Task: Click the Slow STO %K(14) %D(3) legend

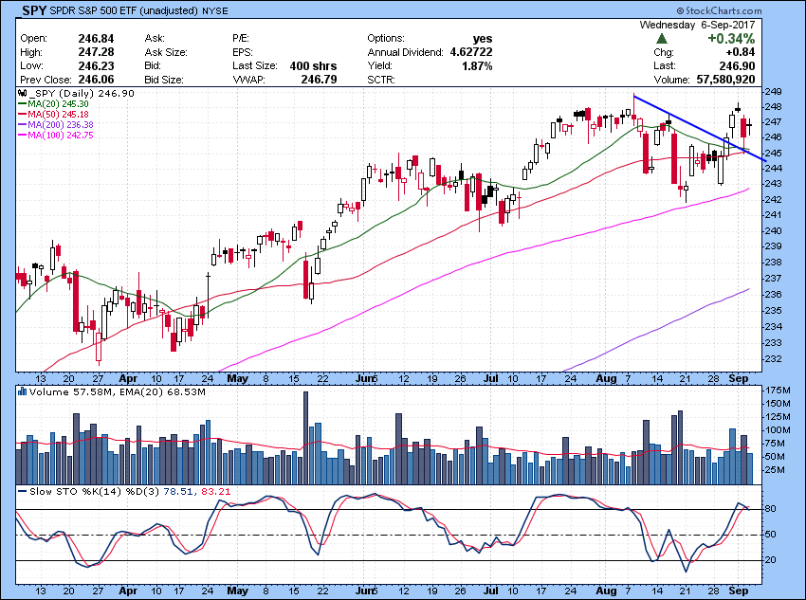Action: tap(94, 492)
